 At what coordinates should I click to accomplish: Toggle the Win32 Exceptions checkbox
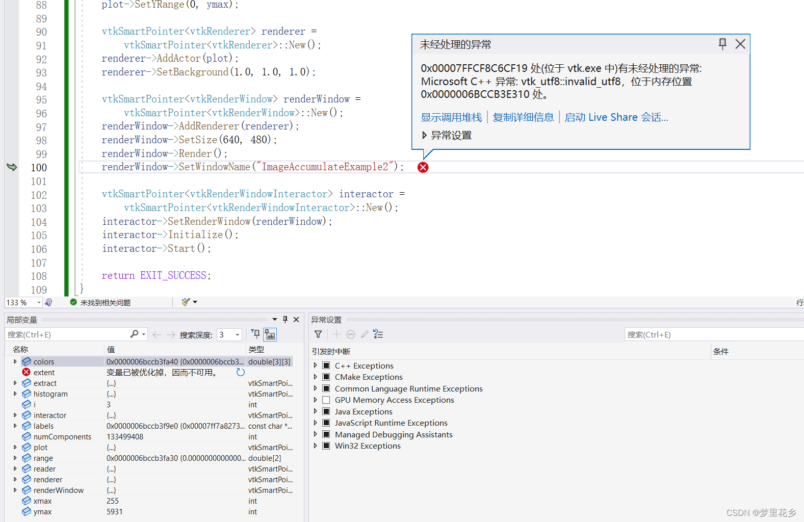326,446
